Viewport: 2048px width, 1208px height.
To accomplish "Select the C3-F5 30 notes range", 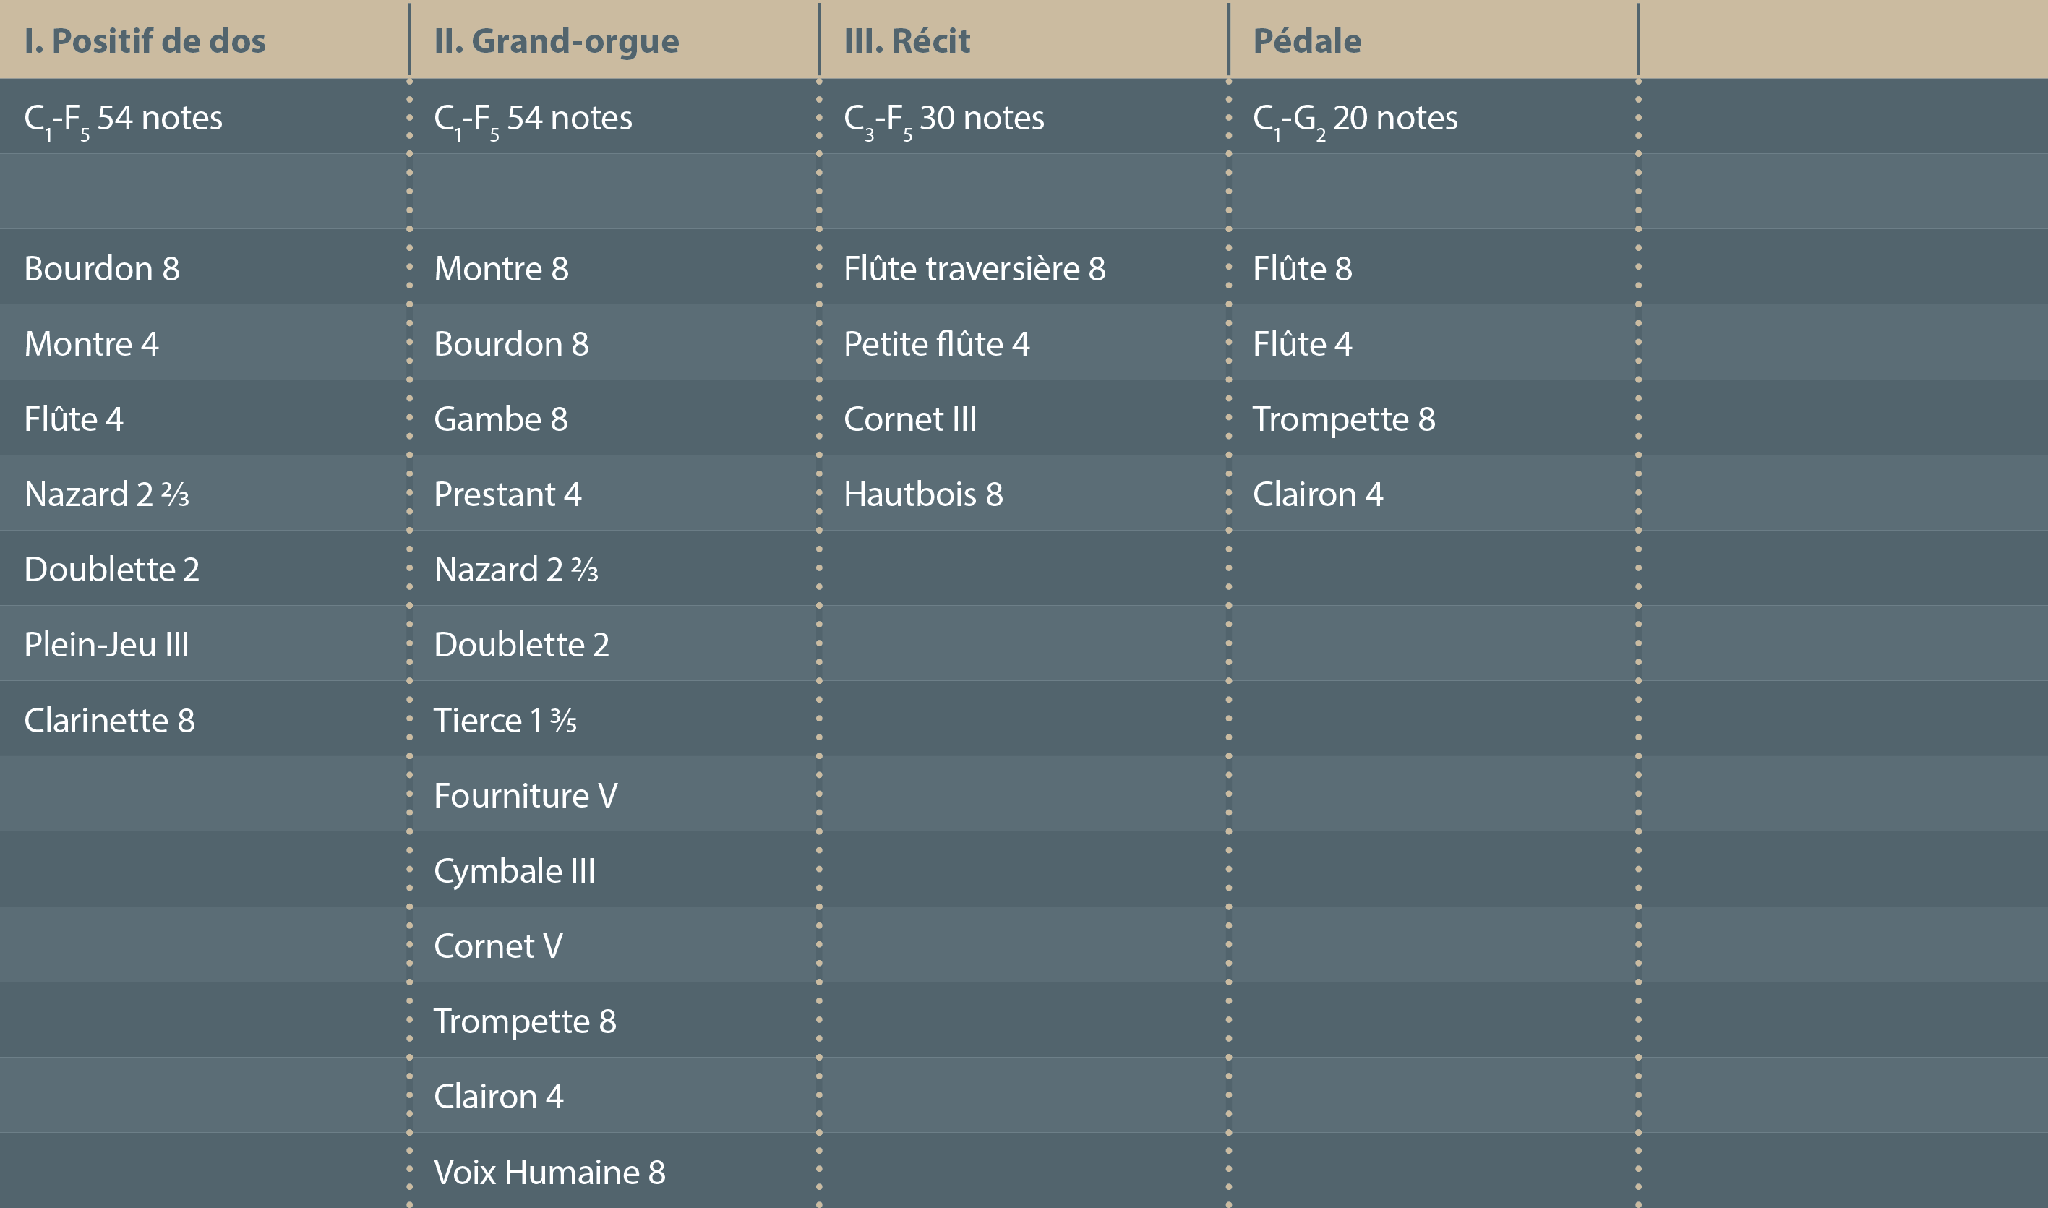I will tap(943, 119).
